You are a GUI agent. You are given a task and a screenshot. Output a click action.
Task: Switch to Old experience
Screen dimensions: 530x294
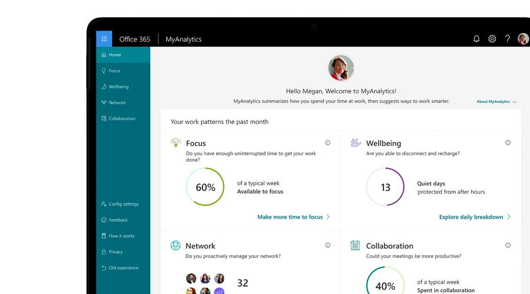[x=123, y=268]
